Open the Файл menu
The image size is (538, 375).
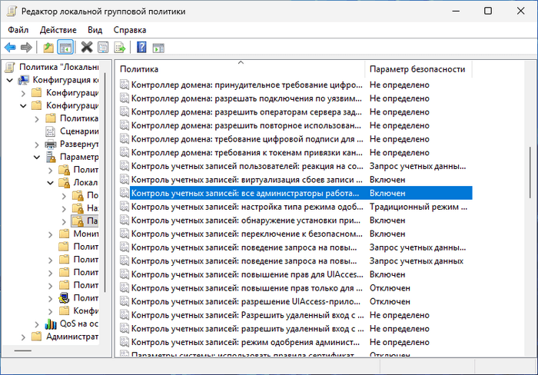[x=18, y=30]
